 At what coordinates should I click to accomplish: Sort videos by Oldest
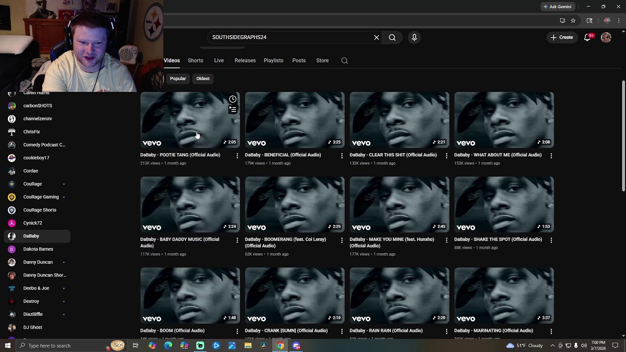click(203, 79)
